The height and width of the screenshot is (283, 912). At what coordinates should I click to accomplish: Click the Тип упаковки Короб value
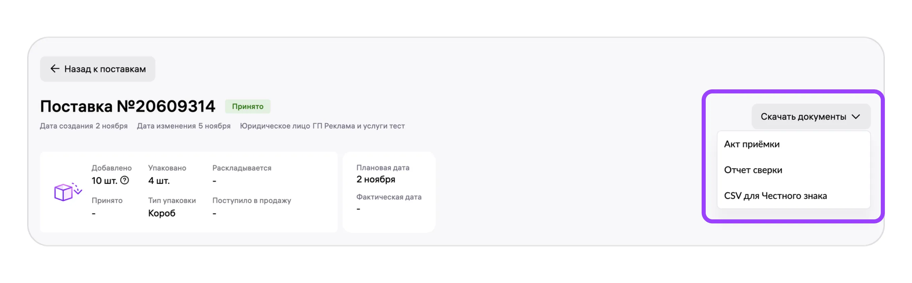[x=161, y=213]
